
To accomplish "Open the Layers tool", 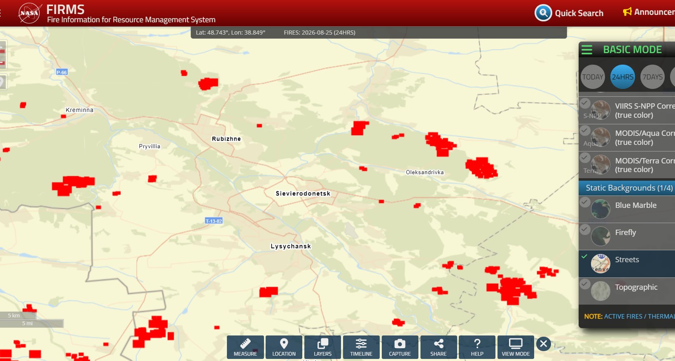I will point(322,347).
